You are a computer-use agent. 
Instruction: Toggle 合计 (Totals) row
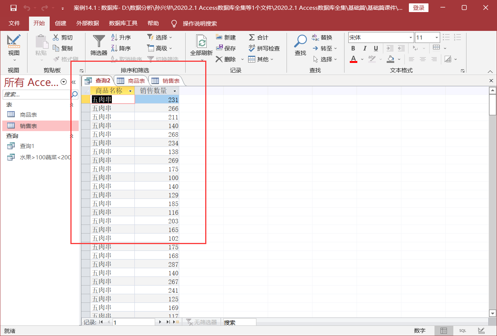point(258,37)
